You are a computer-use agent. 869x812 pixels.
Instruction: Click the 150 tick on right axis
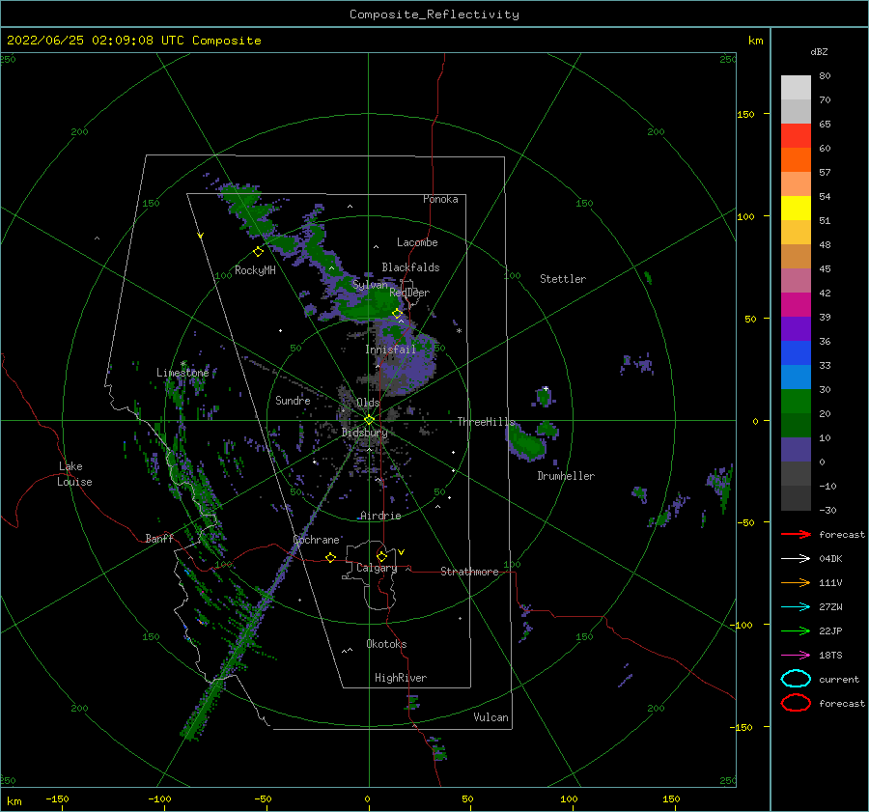[745, 114]
